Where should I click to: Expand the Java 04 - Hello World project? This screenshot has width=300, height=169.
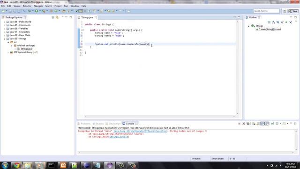[x=5, y=22]
